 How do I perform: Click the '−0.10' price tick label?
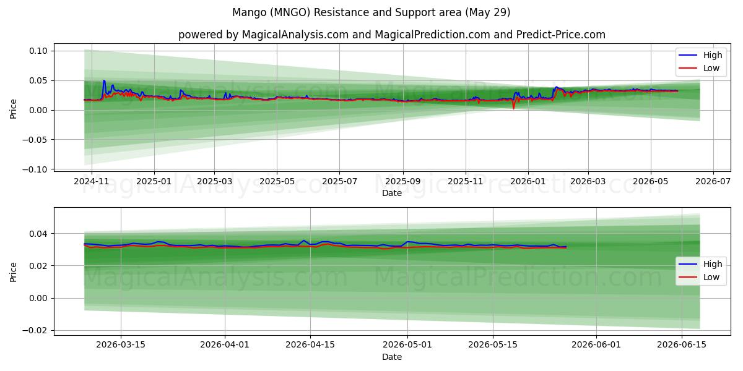click(x=36, y=169)
